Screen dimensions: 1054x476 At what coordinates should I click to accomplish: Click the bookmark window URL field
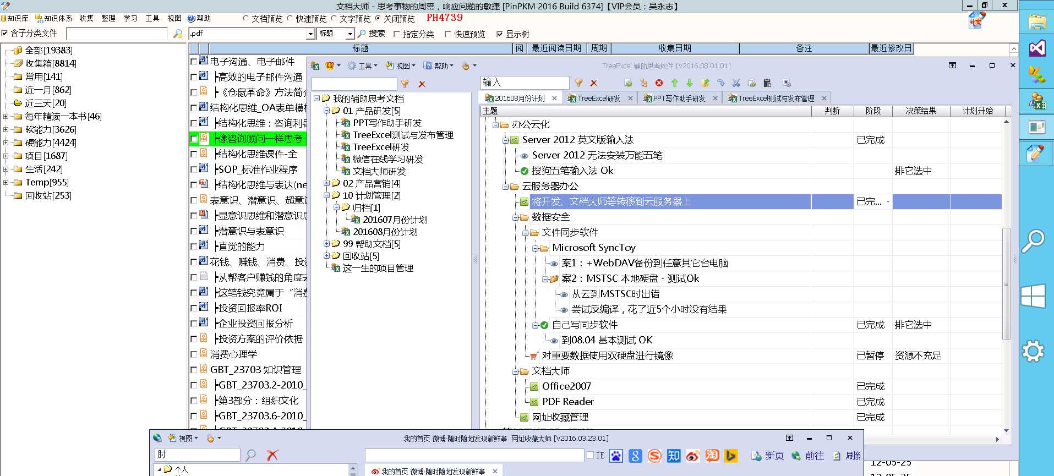coord(474,455)
